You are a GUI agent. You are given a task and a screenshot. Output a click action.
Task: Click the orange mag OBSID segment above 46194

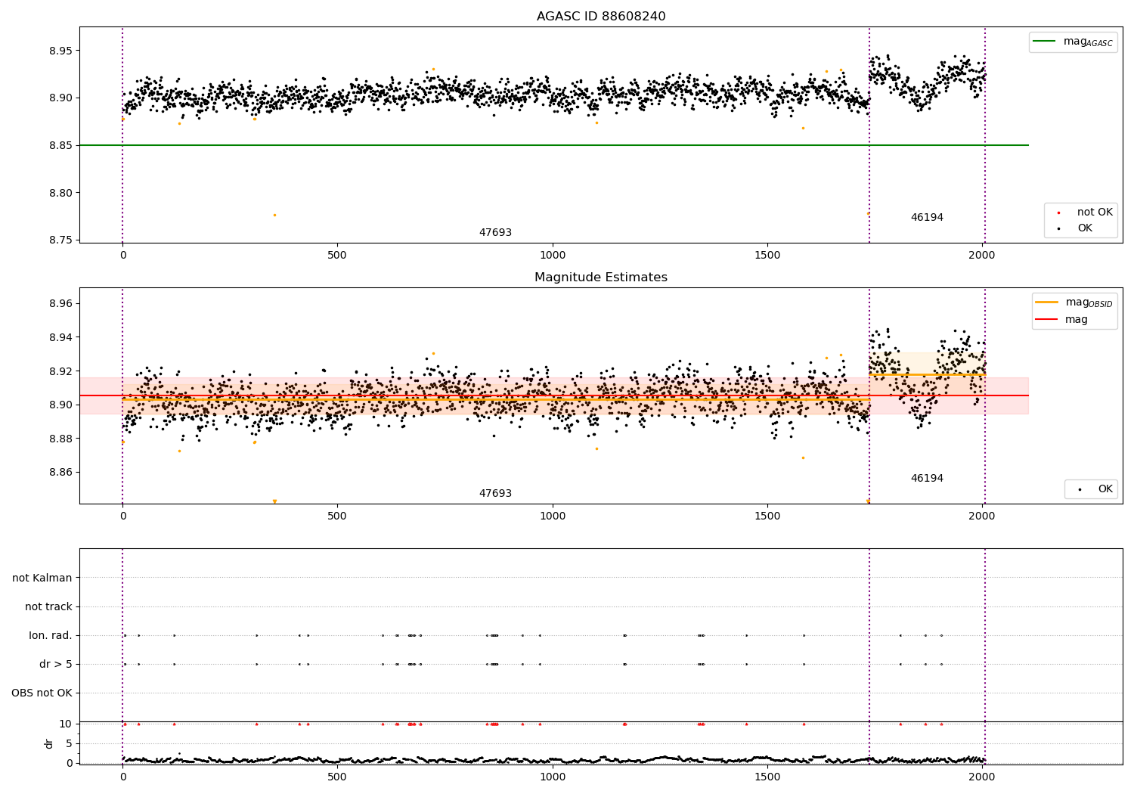click(927, 374)
